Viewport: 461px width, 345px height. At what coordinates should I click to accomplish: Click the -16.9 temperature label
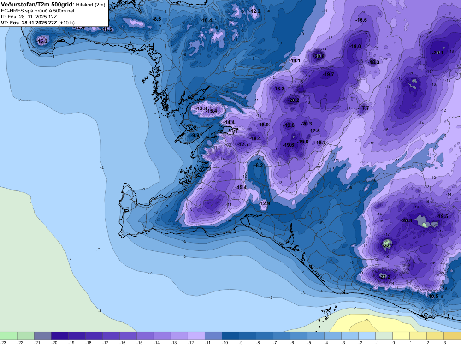pos(263,125)
